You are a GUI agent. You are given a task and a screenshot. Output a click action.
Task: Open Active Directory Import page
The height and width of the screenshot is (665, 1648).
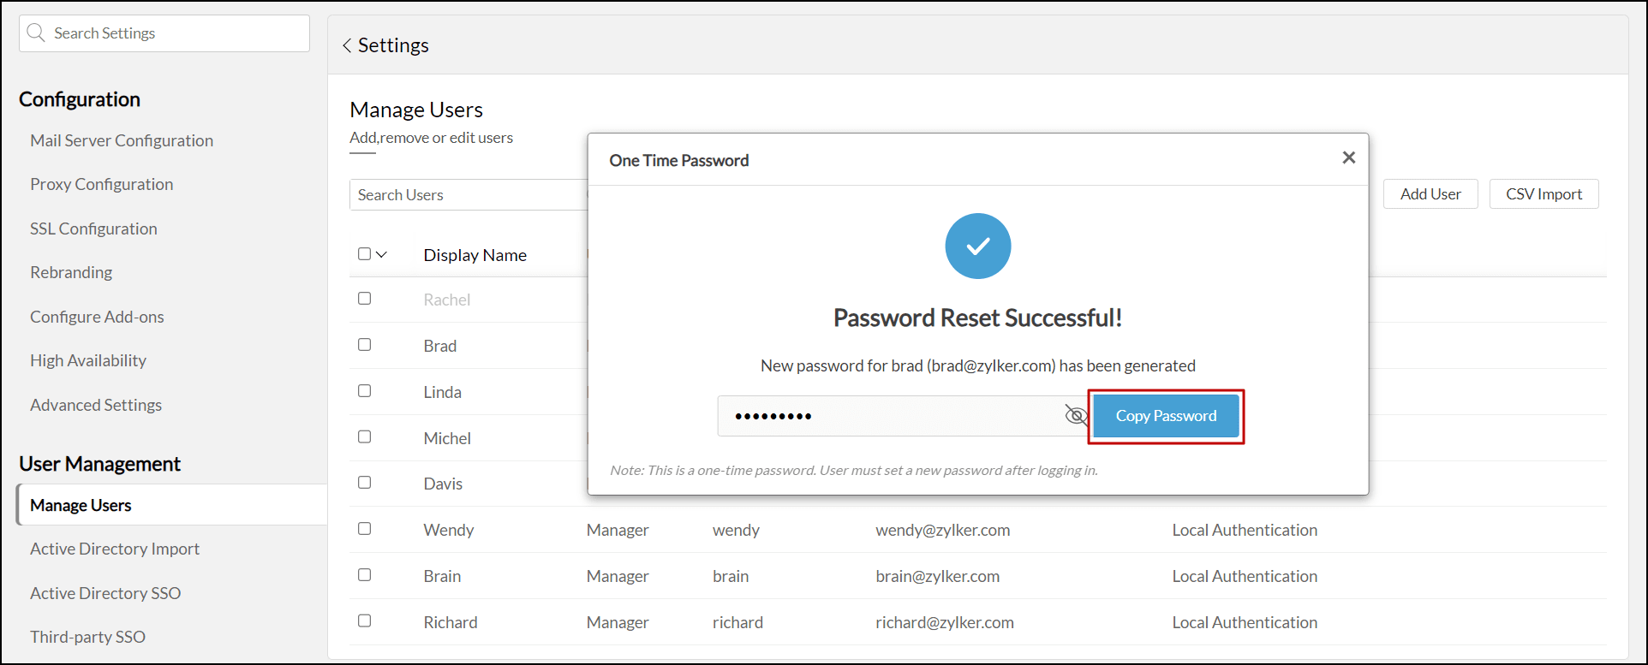point(115,549)
